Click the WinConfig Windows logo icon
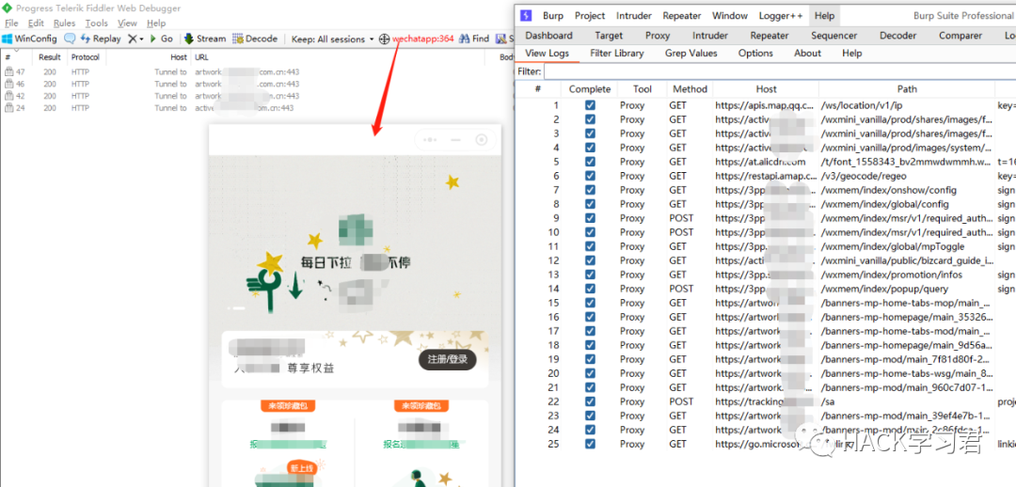Viewport: 1016px width, 487px height. coord(7,39)
